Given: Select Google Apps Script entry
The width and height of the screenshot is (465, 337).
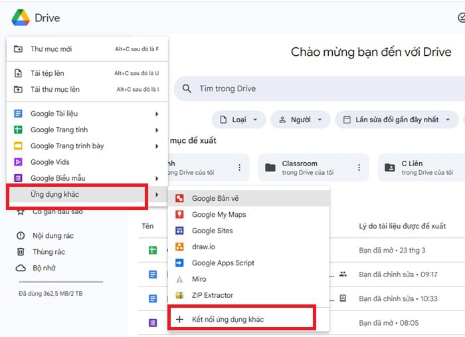Looking at the screenshot, I should tap(248, 263).
